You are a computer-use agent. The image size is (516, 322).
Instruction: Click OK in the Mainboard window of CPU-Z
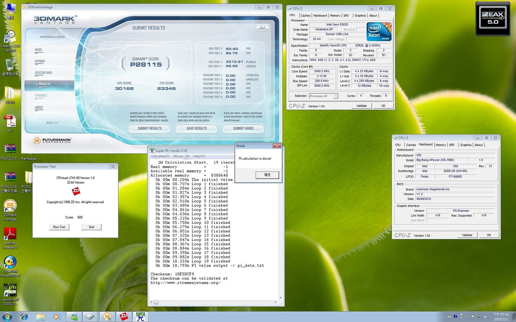point(489,235)
